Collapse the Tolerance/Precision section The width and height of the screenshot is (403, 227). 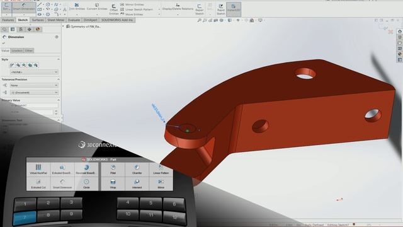[59, 79]
